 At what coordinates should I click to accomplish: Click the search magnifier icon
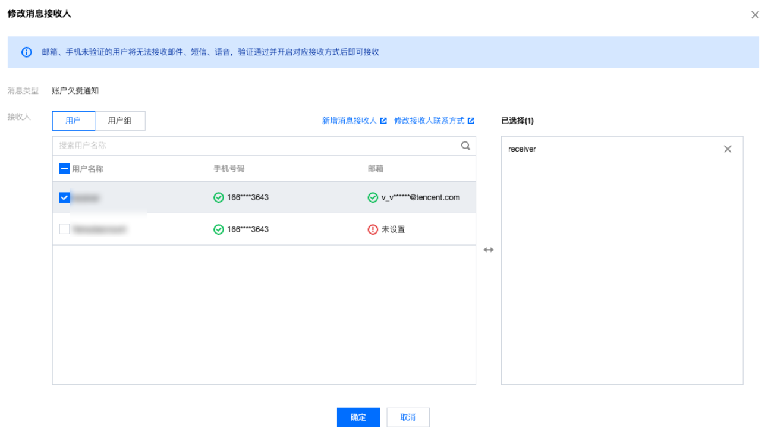click(x=465, y=146)
